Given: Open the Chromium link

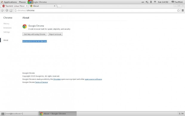Looking at the screenshot, I should (57, 79).
